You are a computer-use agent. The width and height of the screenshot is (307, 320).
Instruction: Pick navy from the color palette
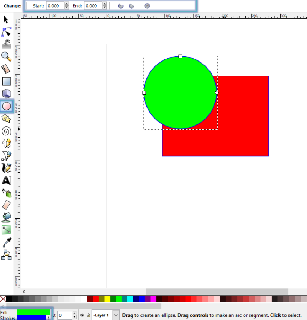(136, 299)
